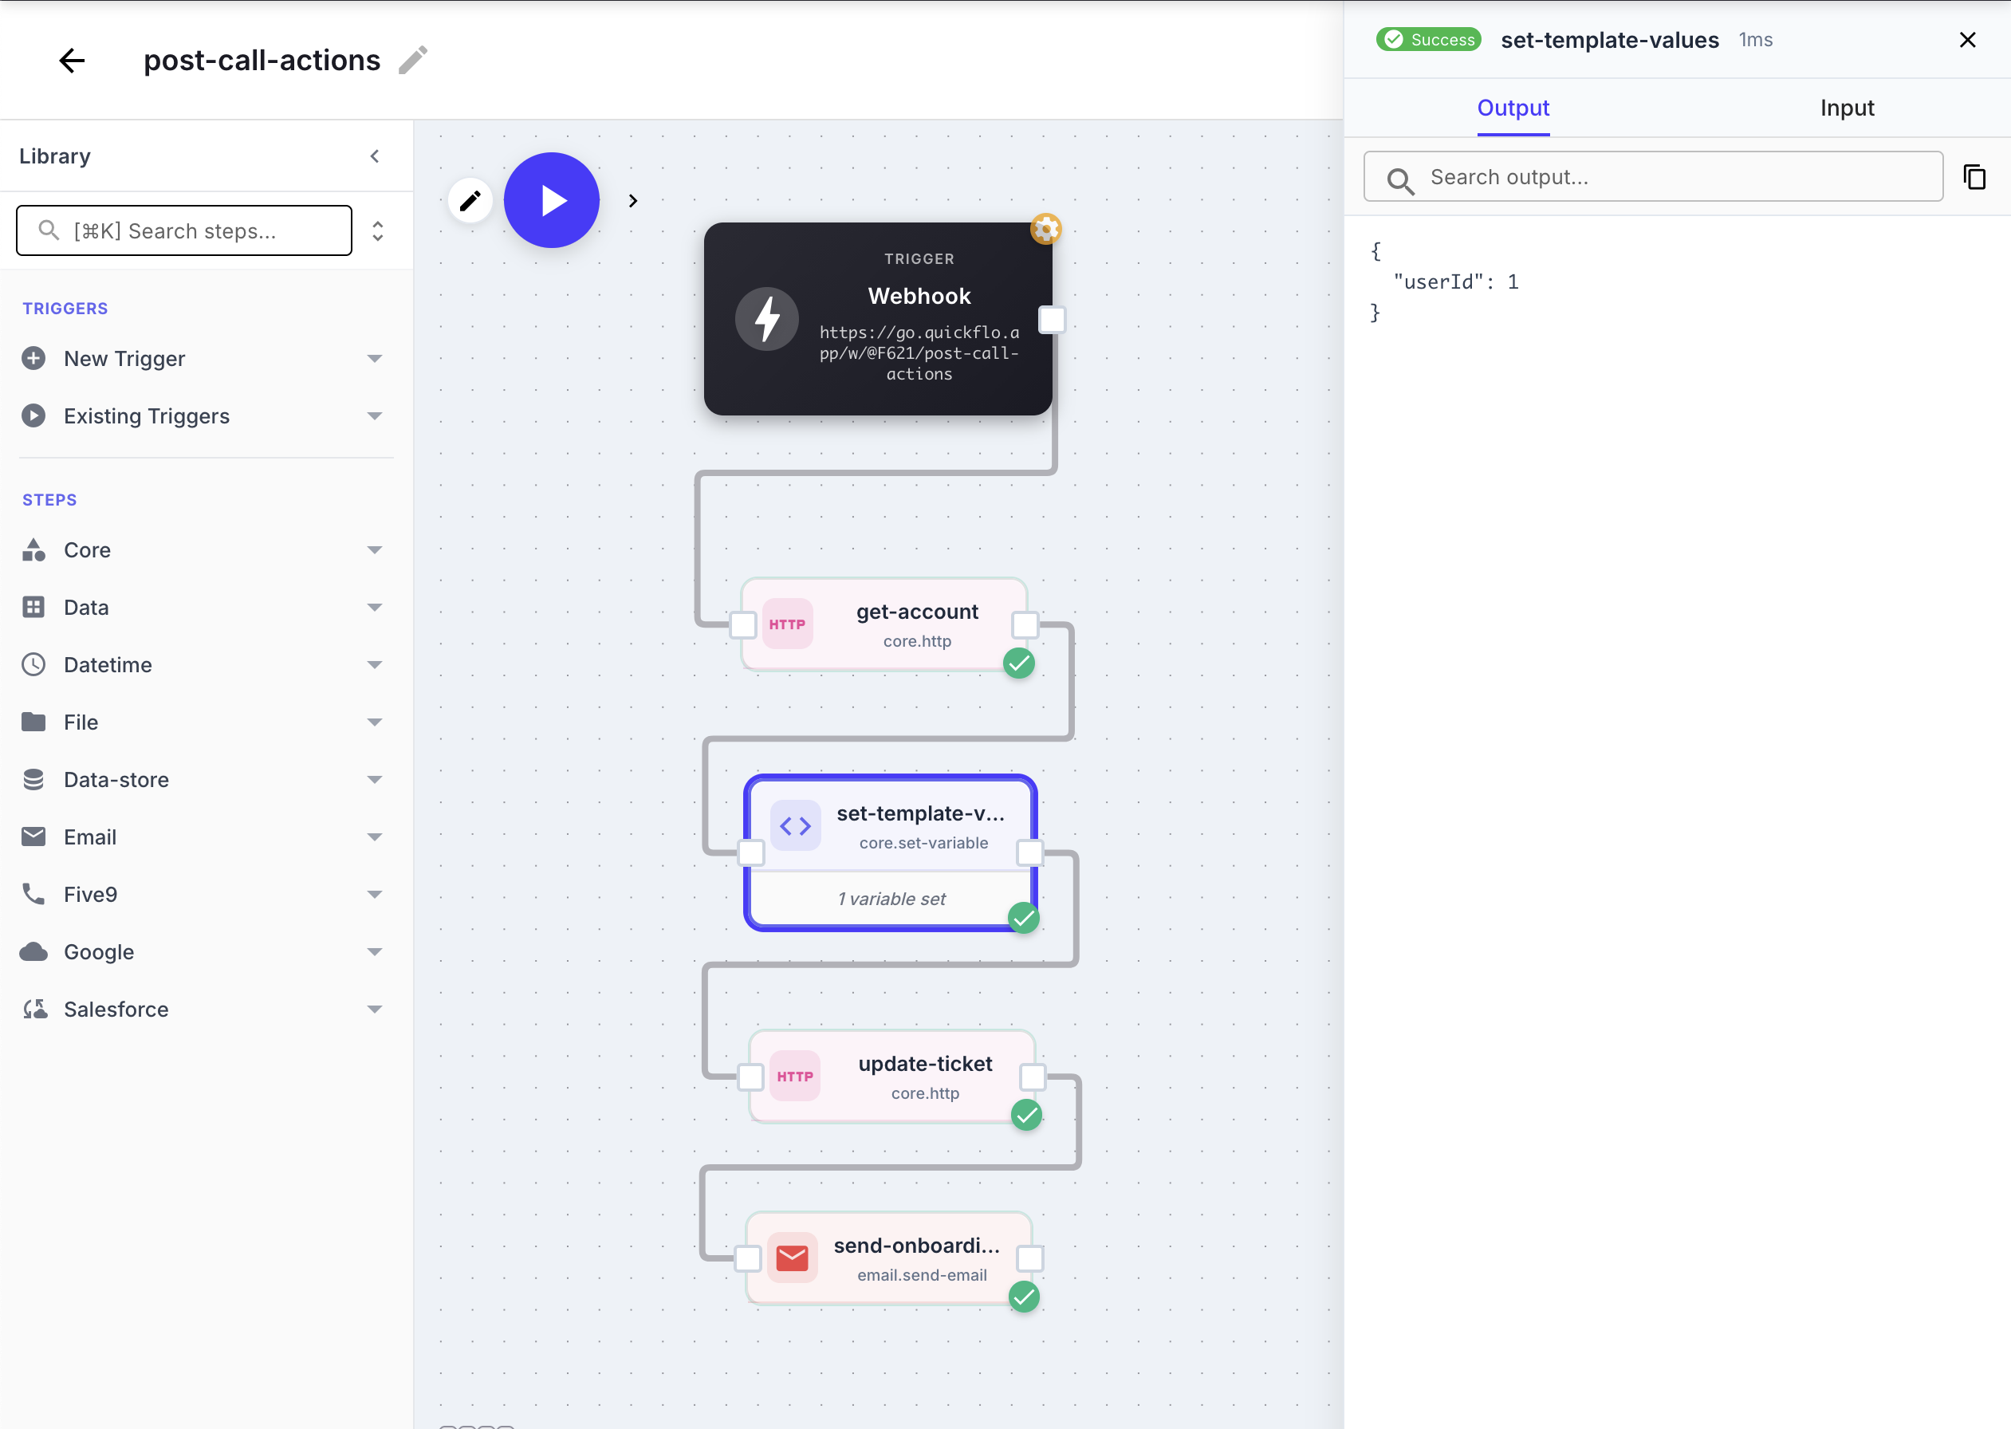The height and width of the screenshot is (1429, 2011).
Task: Click the success checkmark on update-ticket step
Action: coord(1025,1115)
